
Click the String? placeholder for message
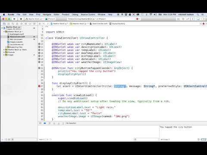(x=149, y=86)
